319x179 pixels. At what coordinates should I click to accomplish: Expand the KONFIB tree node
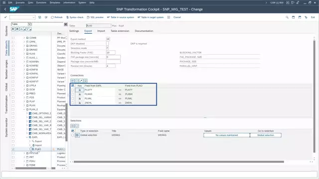click(24, 70)
